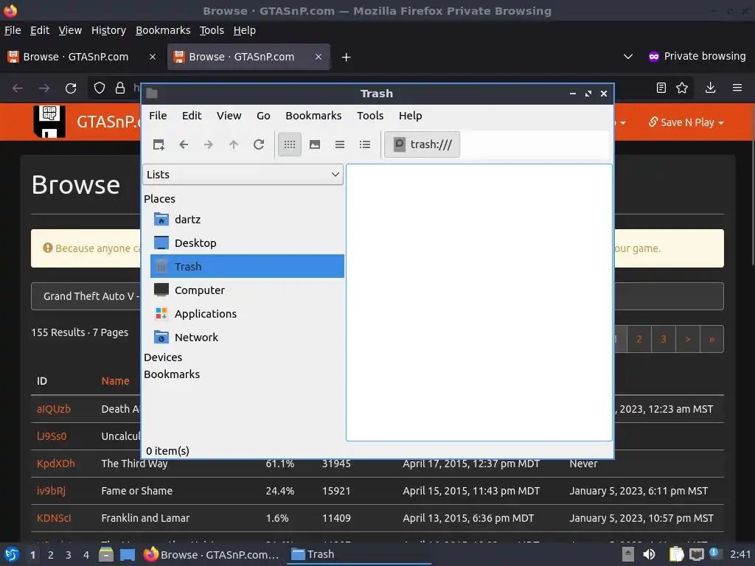Viewport: 755px width, 566px height.
Task: Select Trash in Places sidebar
Action: (247, 266)
